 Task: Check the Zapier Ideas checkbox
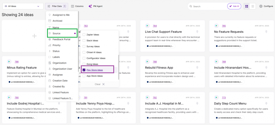click(84, 35)
